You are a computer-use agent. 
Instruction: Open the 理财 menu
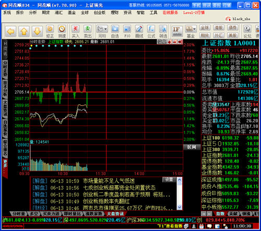pos(114,13)
